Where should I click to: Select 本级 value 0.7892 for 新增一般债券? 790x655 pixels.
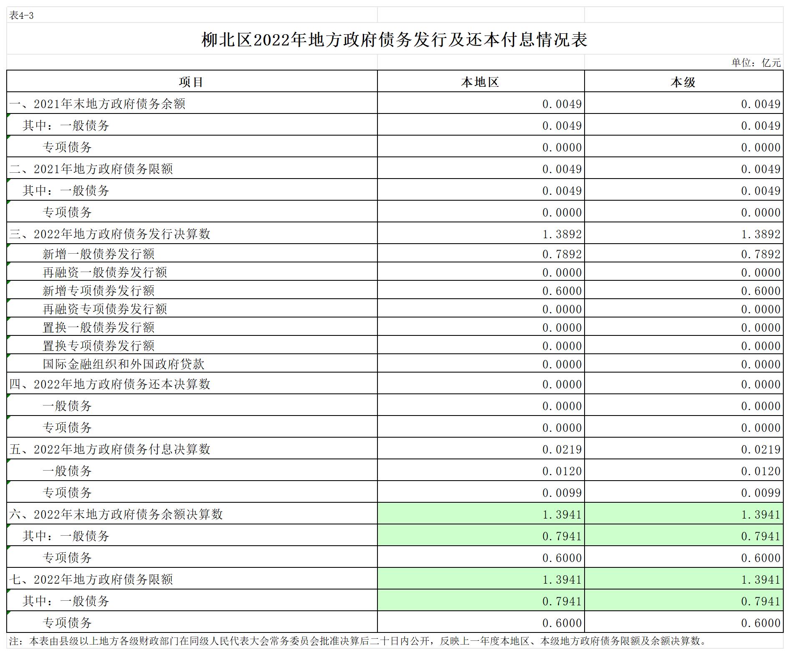(x=684, y=253)
